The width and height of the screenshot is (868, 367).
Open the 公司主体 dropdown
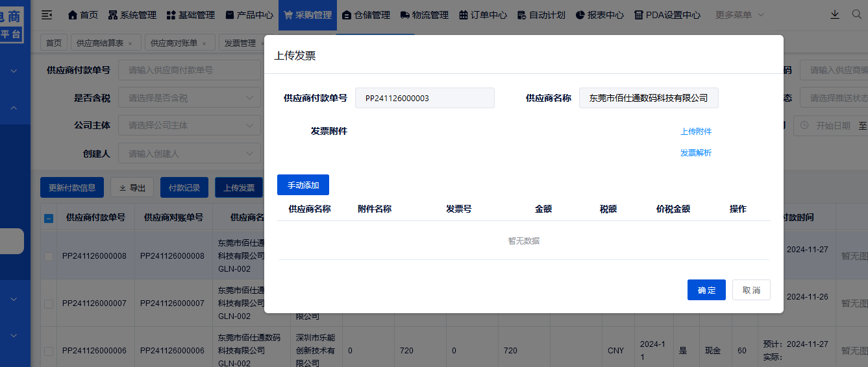click(190, 125)
